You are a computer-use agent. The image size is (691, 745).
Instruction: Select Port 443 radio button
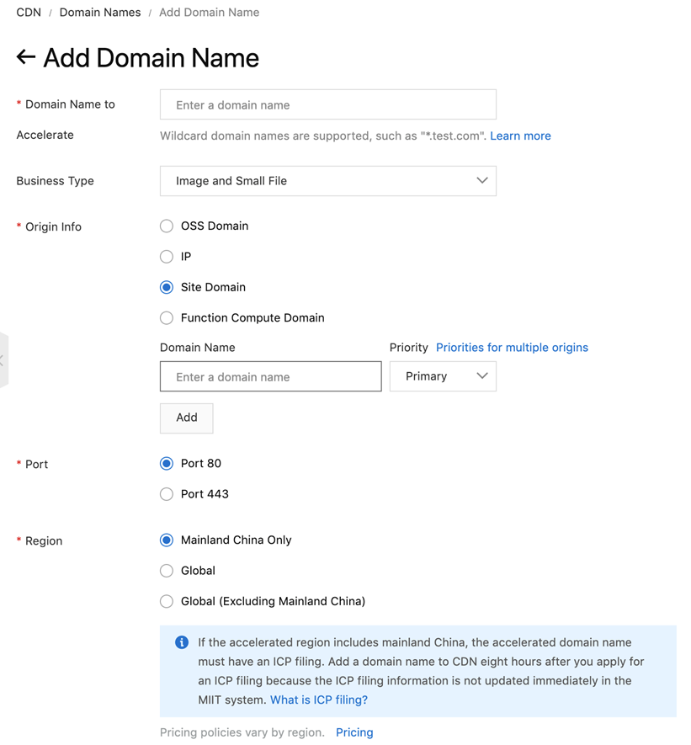coord(167,494)
